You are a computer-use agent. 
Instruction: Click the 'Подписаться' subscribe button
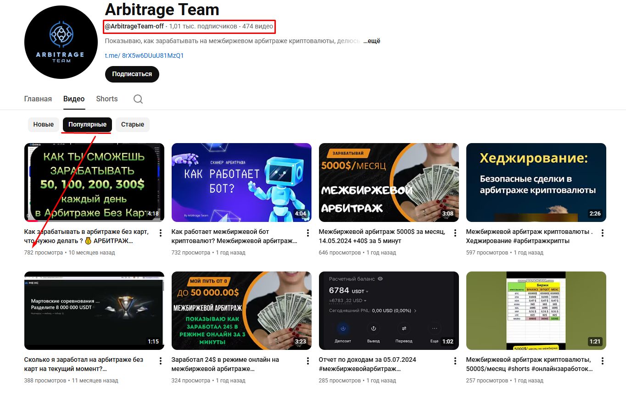coord(132,74)
